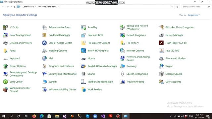
Task: Open the Mail icon
Action: pyautogui.click(x=44, y=59)
